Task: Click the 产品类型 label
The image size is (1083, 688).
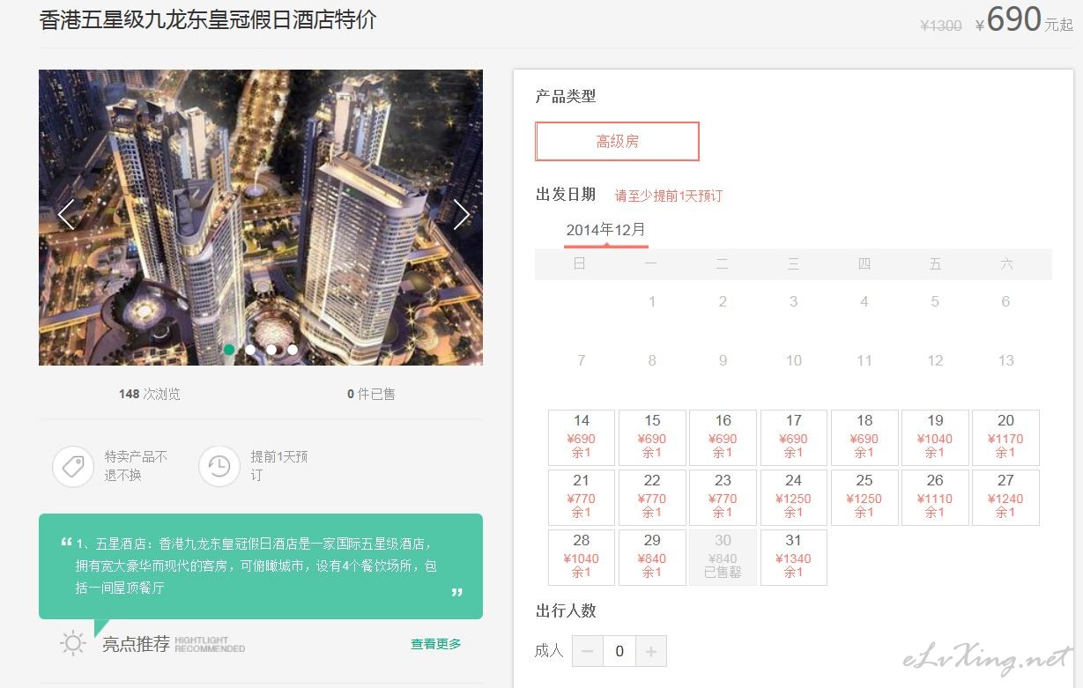Action: coord(566,96)
